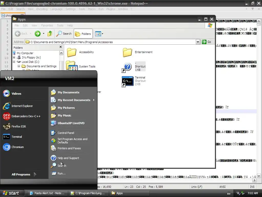This screenshot has height=197, width=262.
Task: Select the help Shortcut 1 KB file
Action: pos(134,67)
